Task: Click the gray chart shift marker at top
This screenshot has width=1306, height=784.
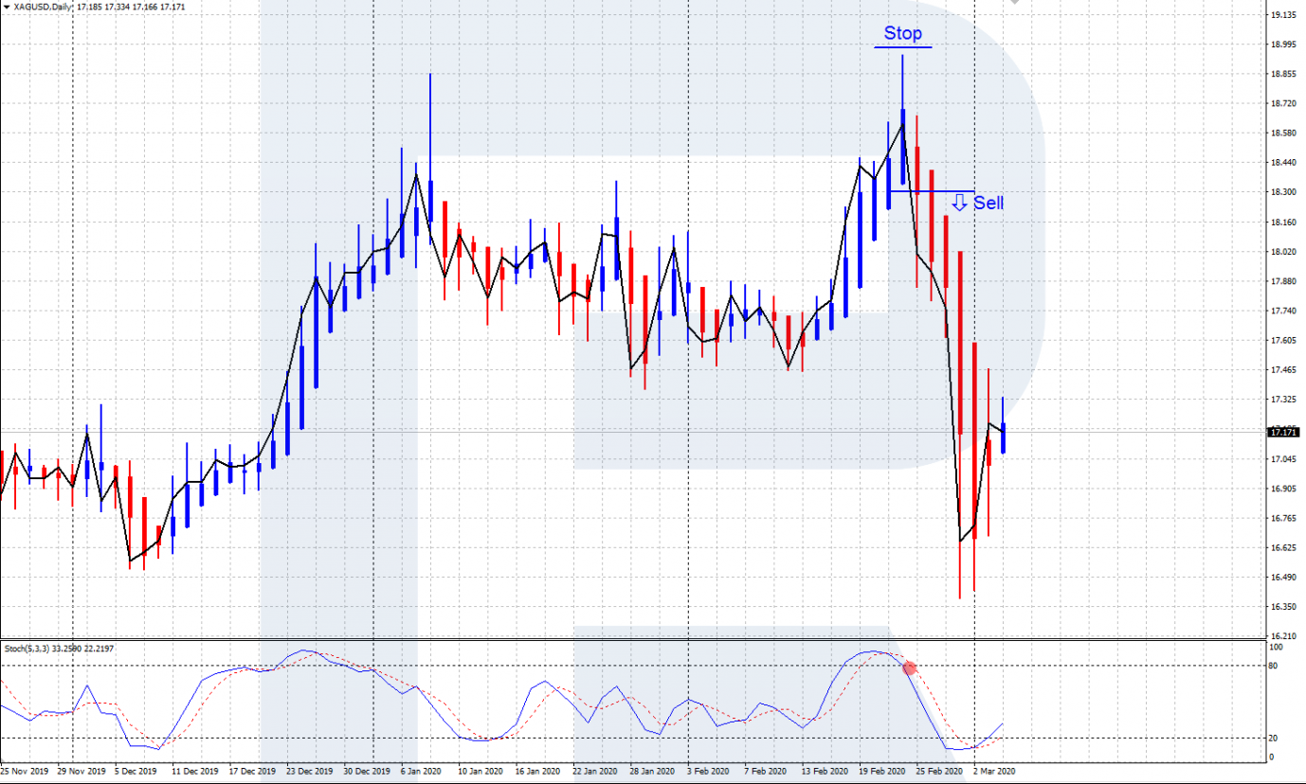Action: tap(1016, 3)
